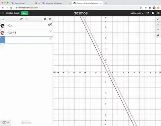
Task: Redo the last undone action
Action: click(x=26, y=19)
